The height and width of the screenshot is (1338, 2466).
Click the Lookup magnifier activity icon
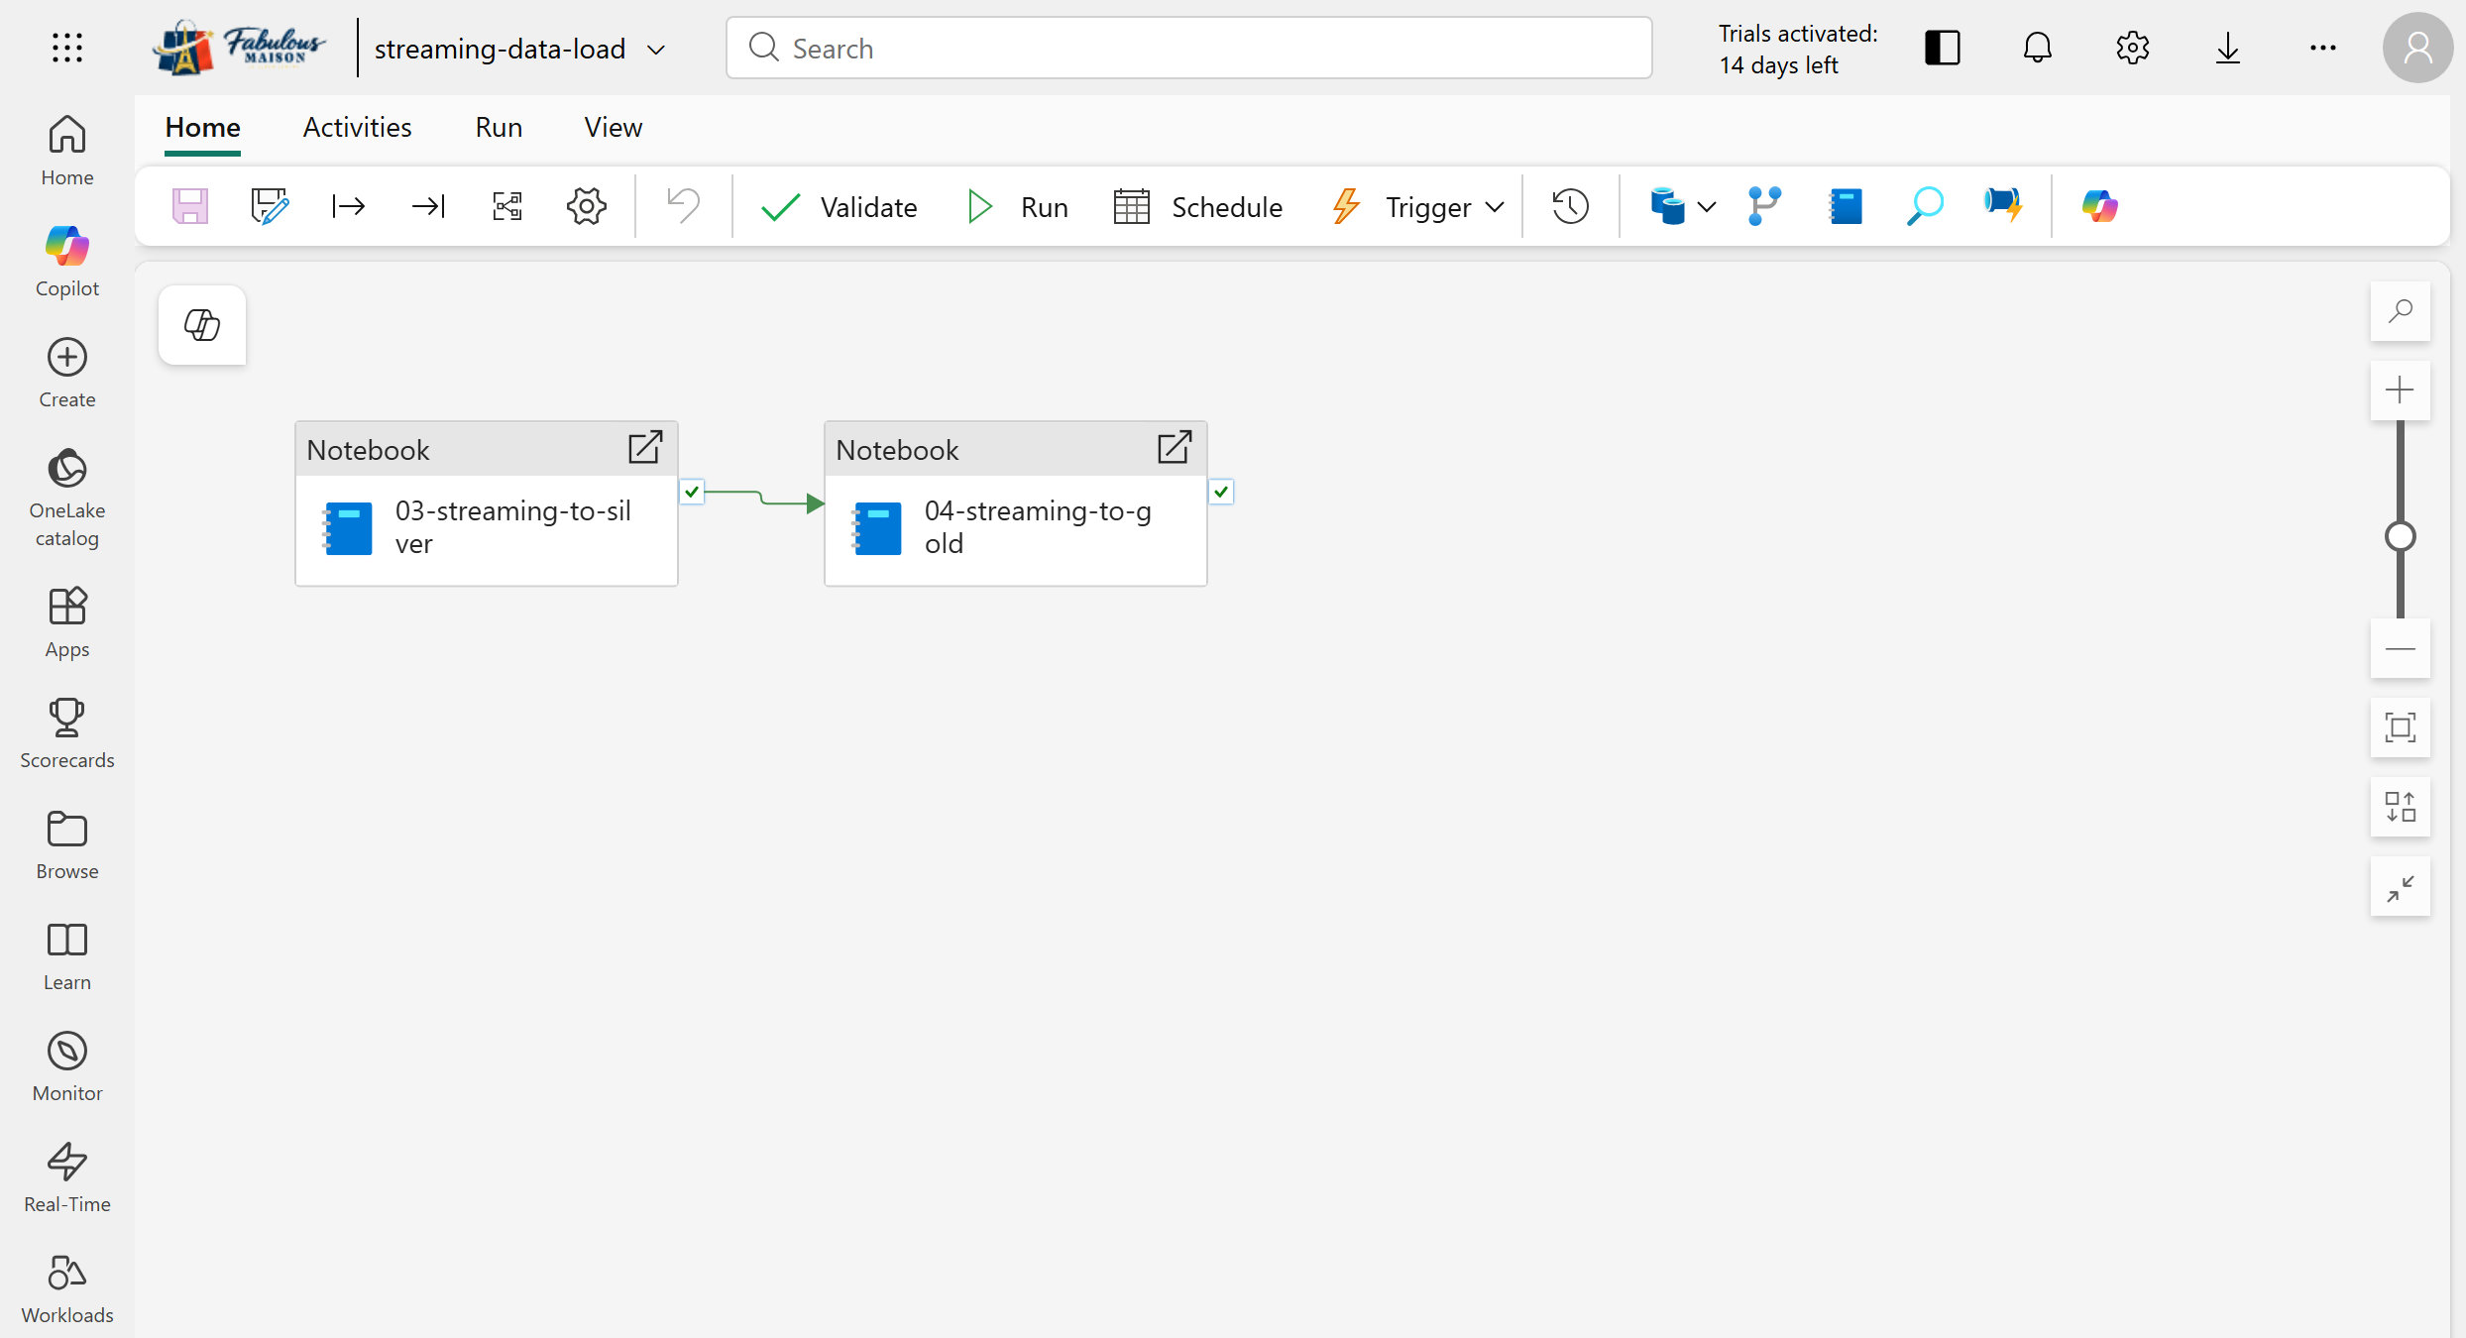pos(1924,206)
